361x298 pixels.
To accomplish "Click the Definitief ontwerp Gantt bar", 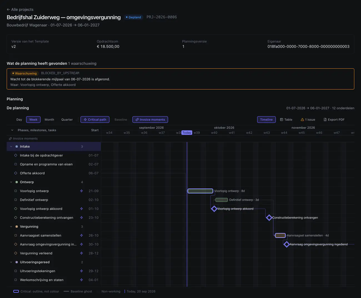I will click(x=222, y=200).
